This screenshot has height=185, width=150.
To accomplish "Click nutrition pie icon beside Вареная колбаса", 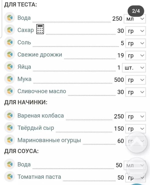I will coord(9,115).
